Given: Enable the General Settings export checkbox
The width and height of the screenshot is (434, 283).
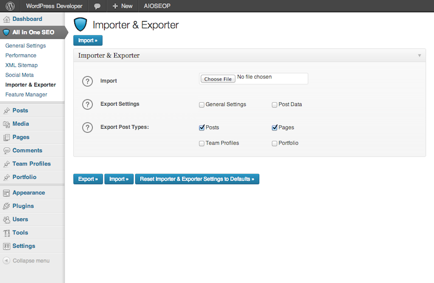Looking at the screenshot, I should (x=202, y=105).
